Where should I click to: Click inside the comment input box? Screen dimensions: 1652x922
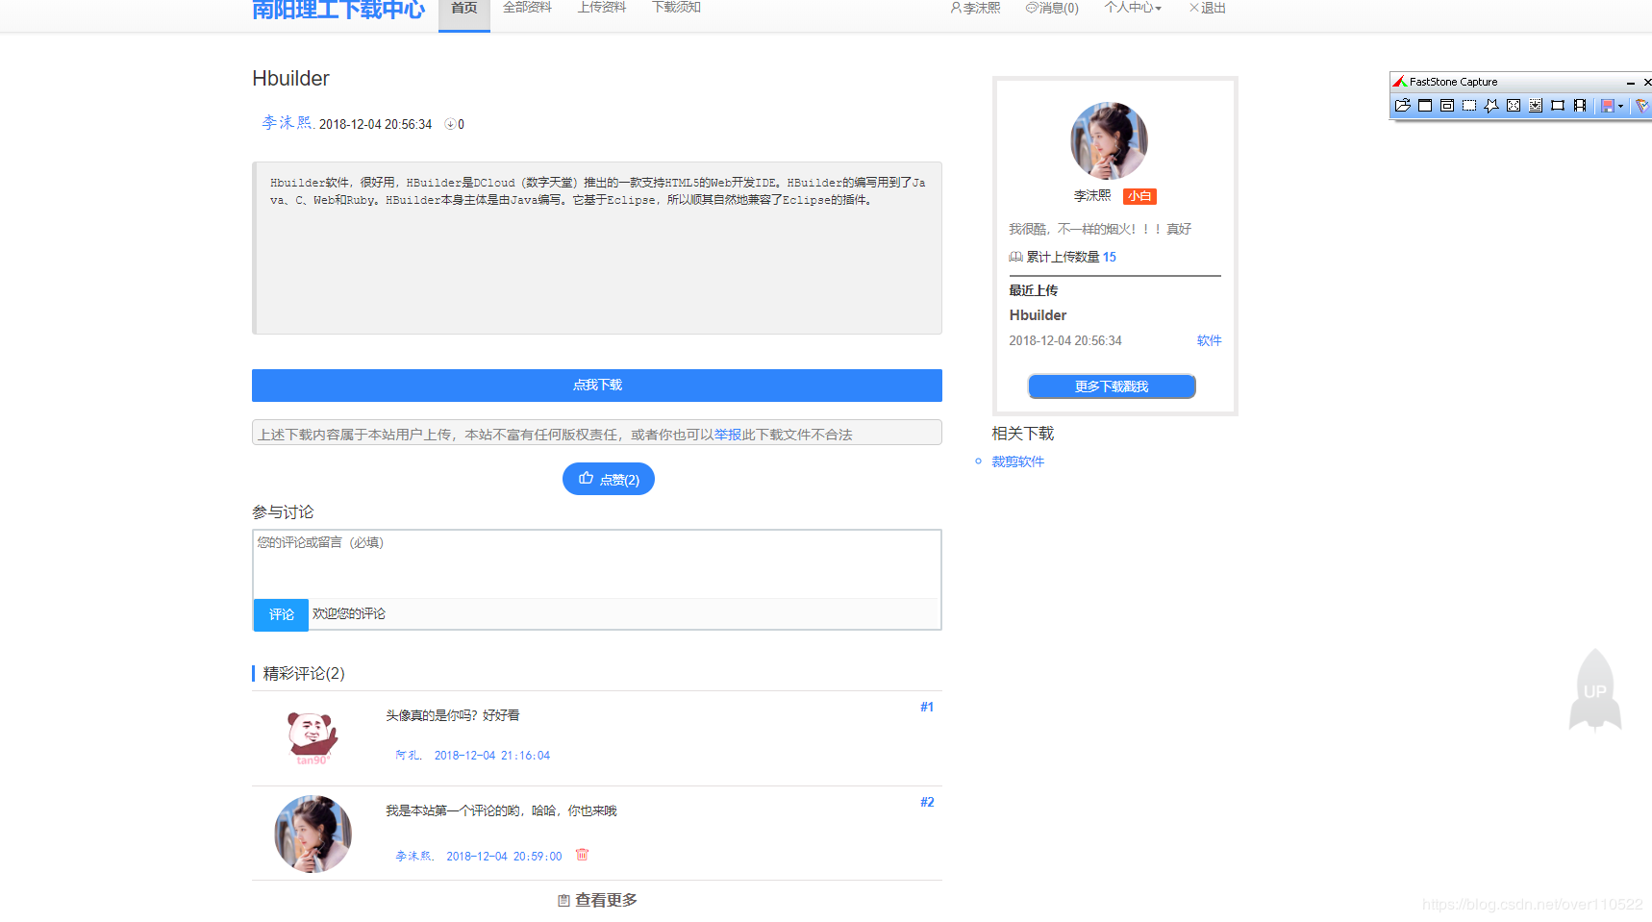596,562
